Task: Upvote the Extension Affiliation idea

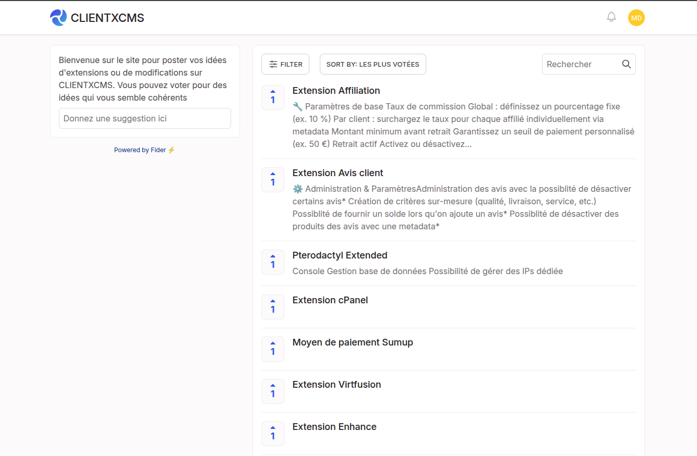Action: pos(273,97)
